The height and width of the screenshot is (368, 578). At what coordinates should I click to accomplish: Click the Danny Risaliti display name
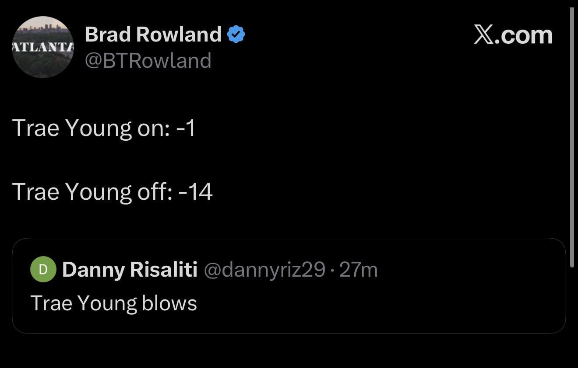point(129,269)
